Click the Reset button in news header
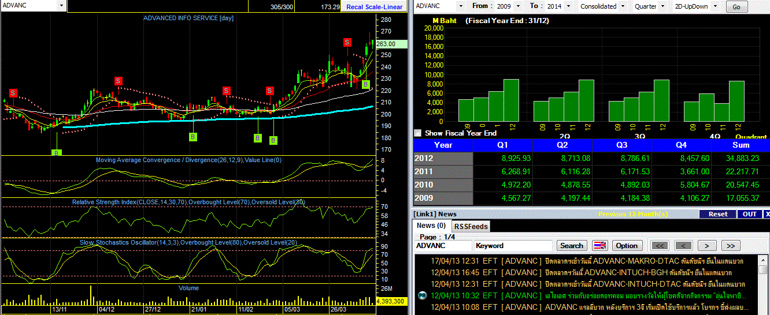Screen dimensions: 770x315 click(718, 213)
